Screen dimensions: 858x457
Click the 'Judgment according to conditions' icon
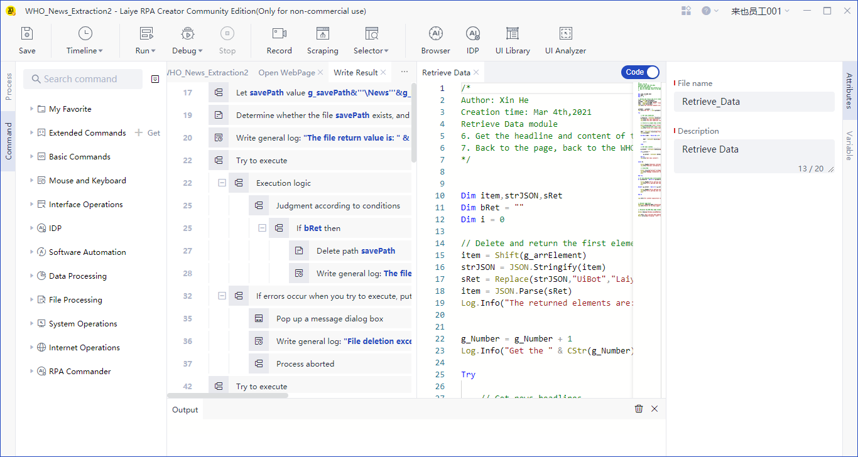click(x=259, y=205)
